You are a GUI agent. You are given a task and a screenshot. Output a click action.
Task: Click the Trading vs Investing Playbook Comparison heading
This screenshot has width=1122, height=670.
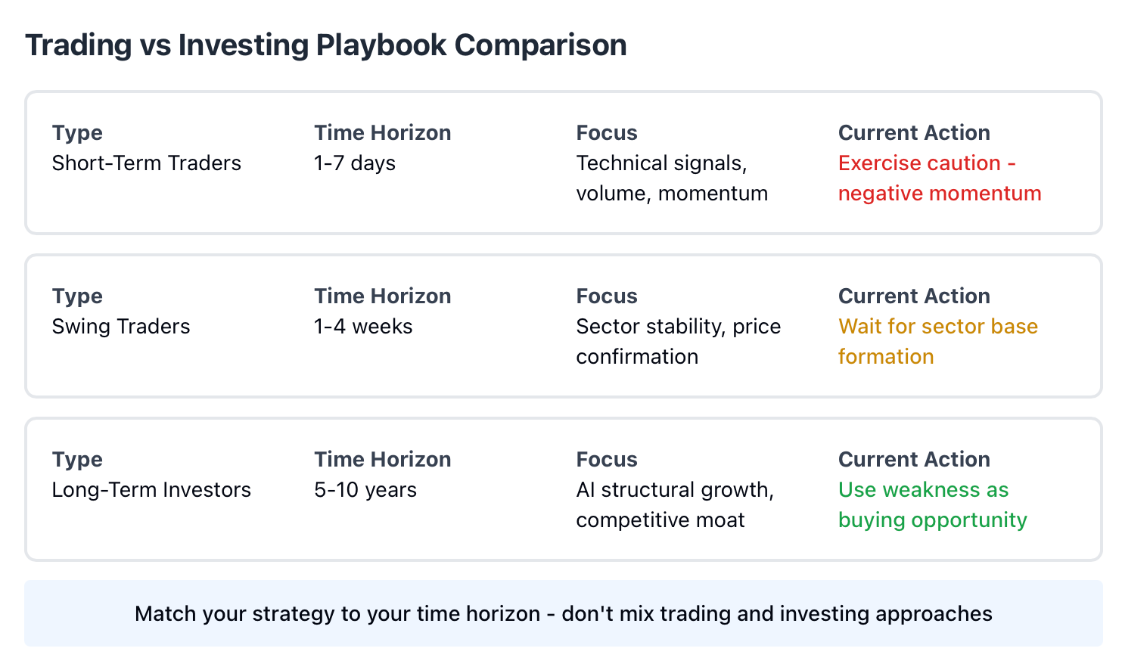tap(326, 45)
